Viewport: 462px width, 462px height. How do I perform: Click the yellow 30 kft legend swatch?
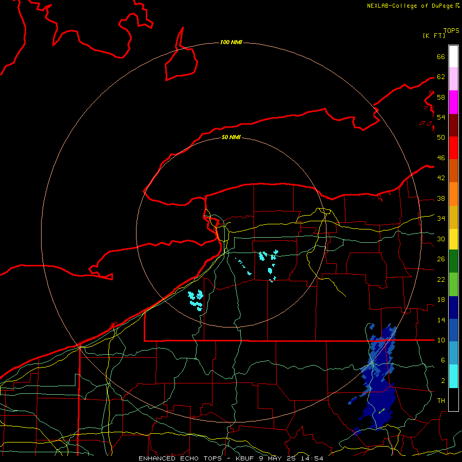(453, 239)
